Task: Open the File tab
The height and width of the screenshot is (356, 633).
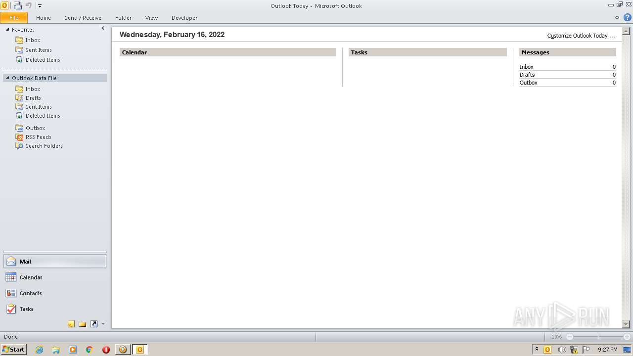Action: [14, 18]
